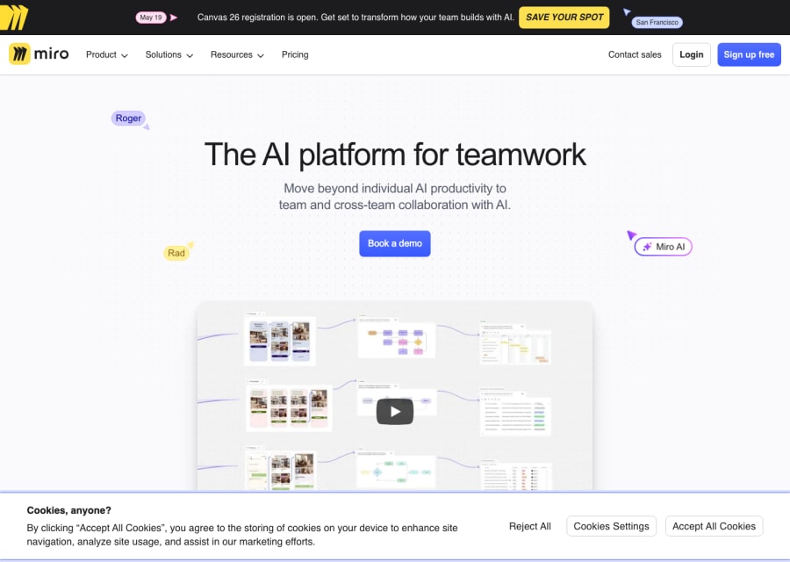The height and width of the screenshot is (562, 790).
Task: Click the Miro AI sparkle badge
Action: pos(663,247)
